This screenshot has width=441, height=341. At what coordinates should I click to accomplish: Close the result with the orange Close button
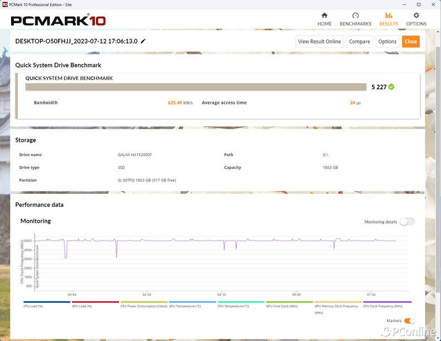[x=410, y=41]
